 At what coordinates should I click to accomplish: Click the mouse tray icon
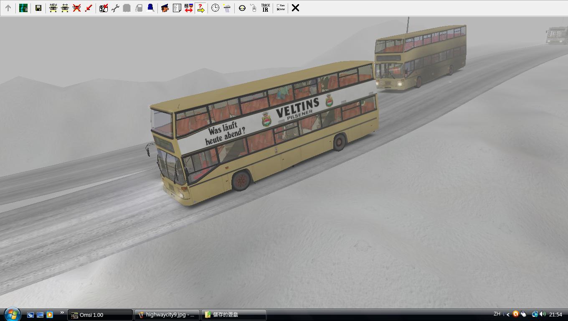click(523, 314)
